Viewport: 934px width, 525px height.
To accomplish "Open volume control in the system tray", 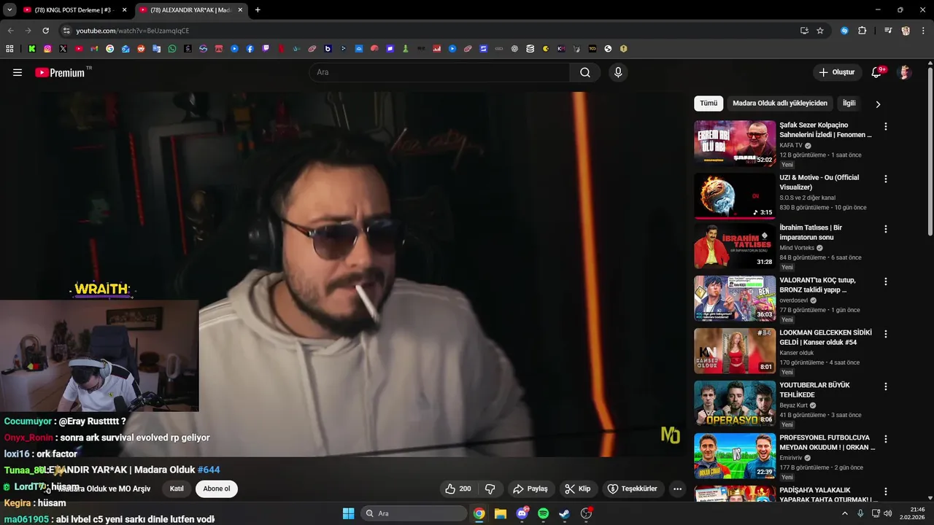I will tap(888, 513).
